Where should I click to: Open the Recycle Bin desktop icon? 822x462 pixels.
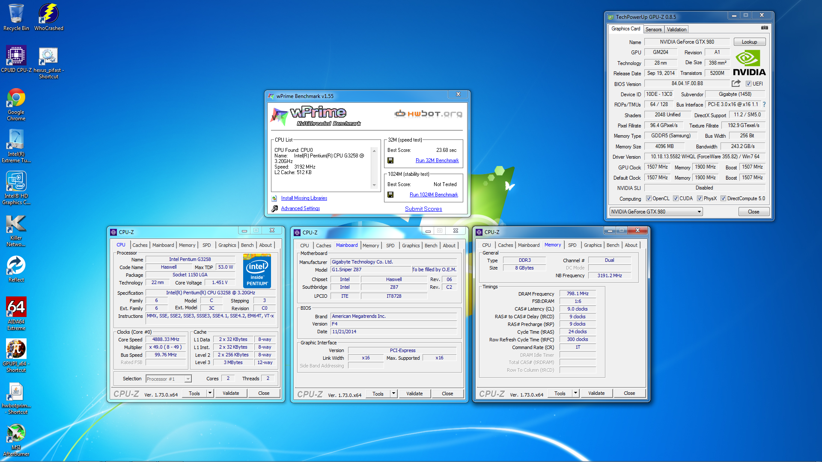16,17
